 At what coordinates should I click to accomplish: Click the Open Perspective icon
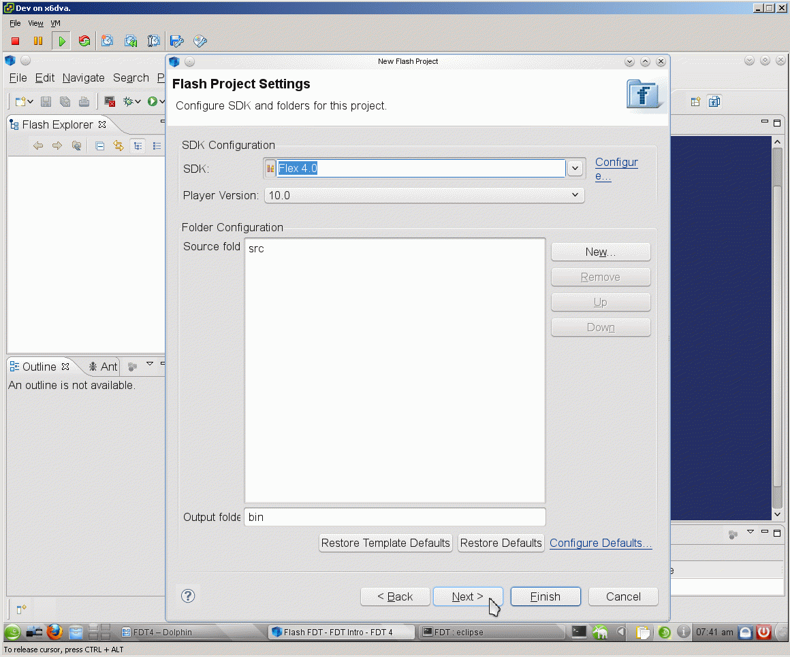695,101
